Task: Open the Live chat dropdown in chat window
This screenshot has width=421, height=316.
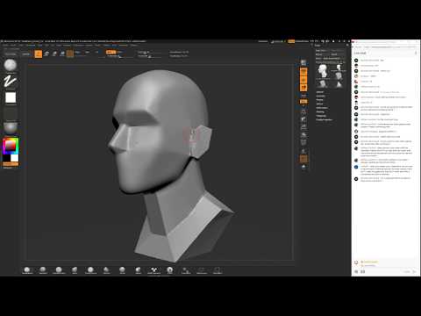Action: click(360, 53)
